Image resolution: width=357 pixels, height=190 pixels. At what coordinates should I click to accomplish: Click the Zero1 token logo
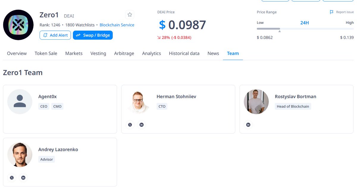point(18,25)
